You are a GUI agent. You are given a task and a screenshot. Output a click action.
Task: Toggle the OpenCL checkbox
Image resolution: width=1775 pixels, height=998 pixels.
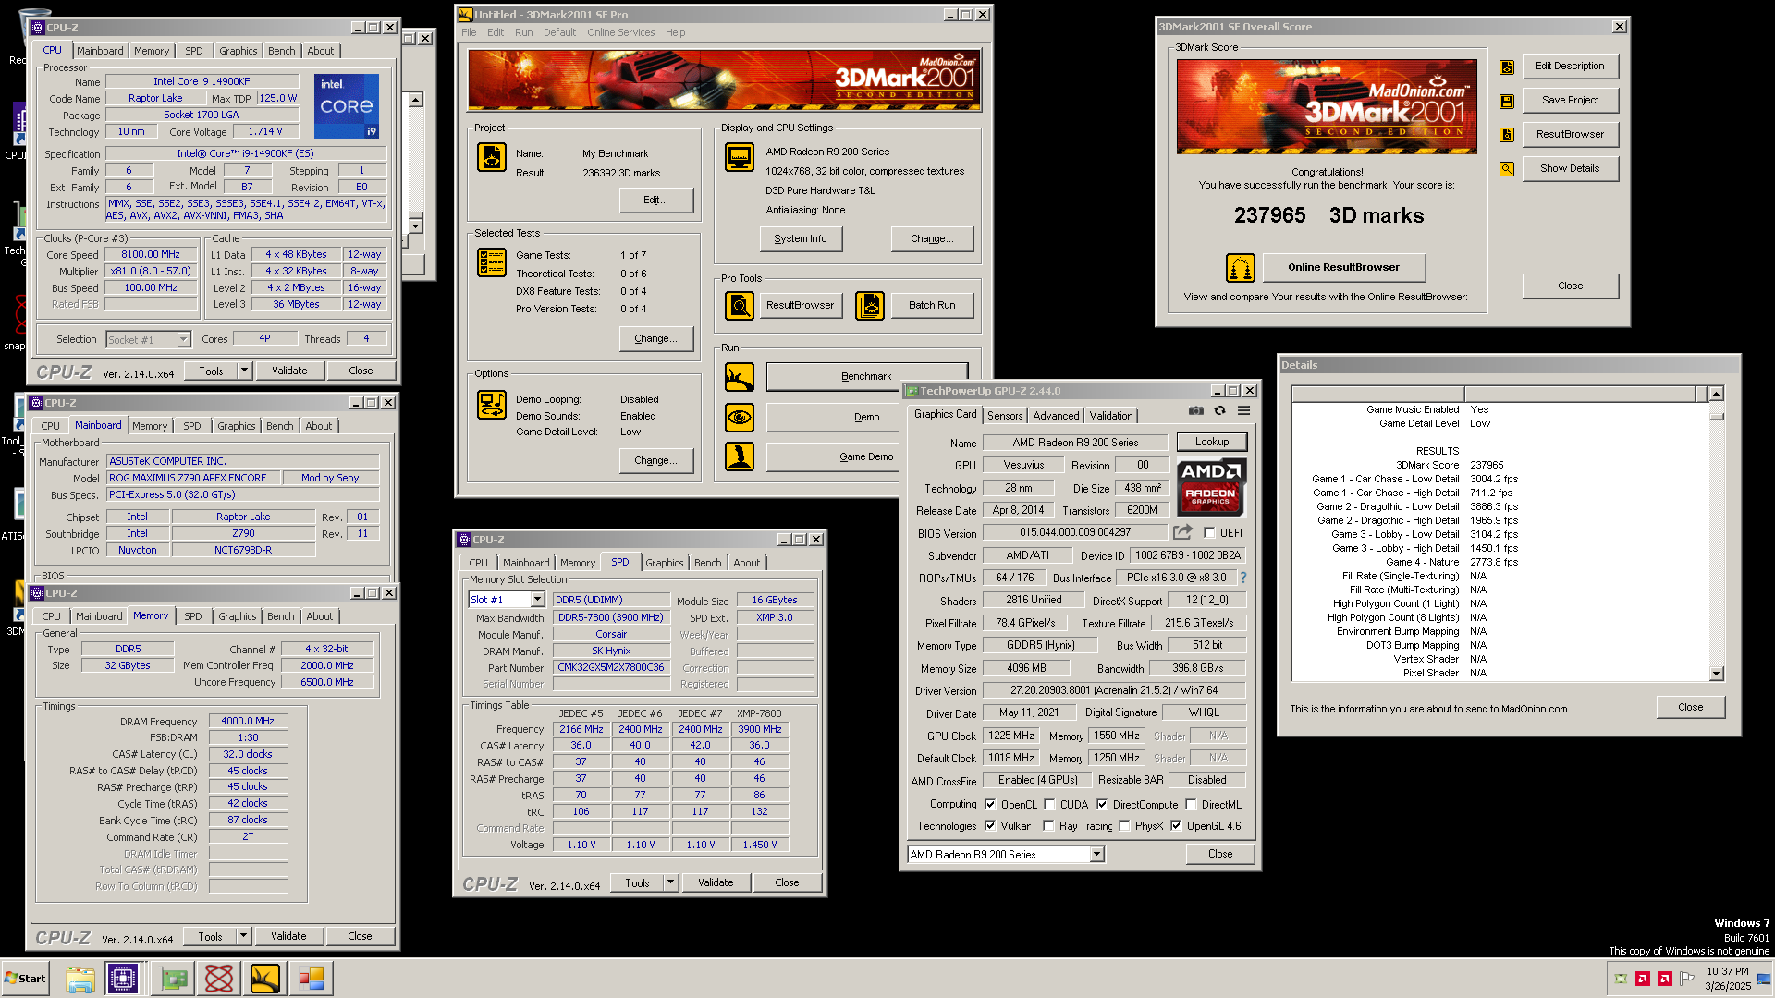990,805
